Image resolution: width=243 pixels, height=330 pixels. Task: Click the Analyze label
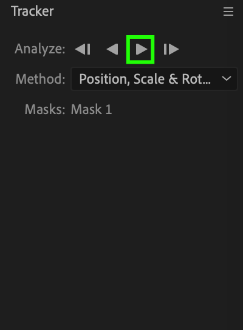click(40, 49)
